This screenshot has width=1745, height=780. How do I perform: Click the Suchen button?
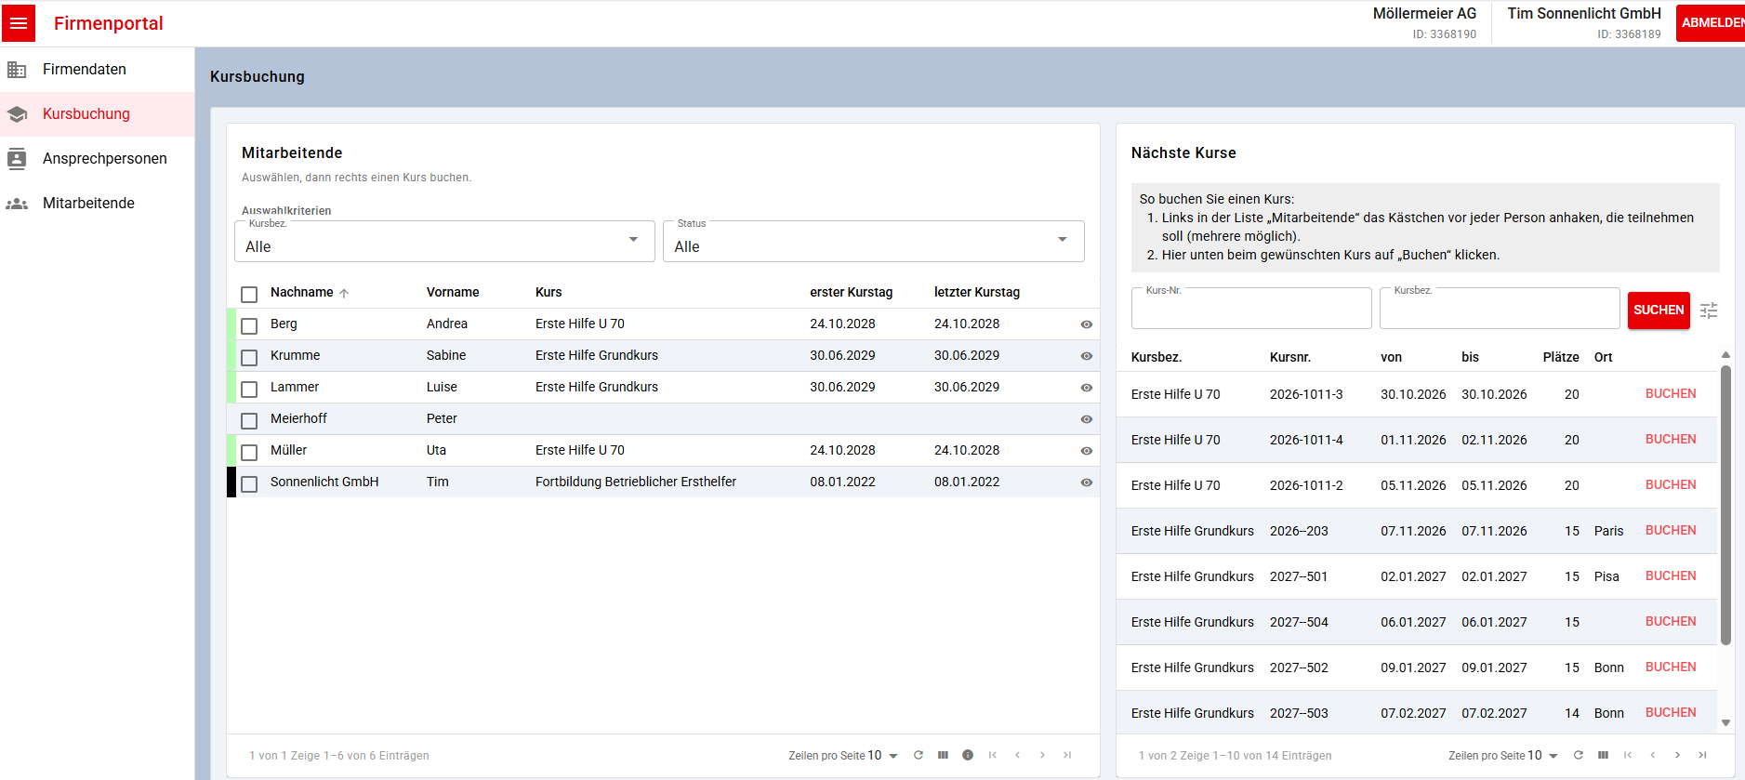click(x=1659, y=310)
